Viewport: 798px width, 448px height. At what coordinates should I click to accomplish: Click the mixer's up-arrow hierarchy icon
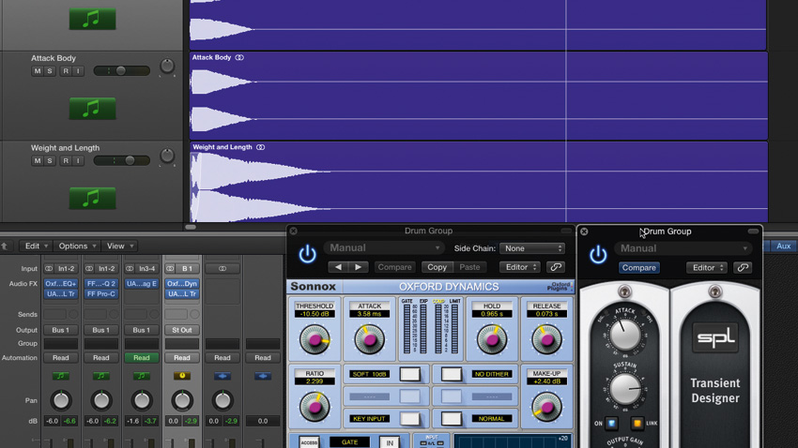click(5, 246)
